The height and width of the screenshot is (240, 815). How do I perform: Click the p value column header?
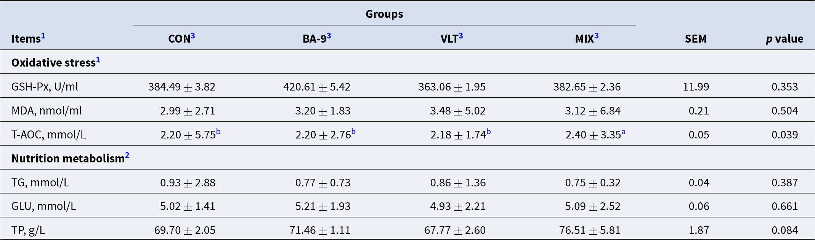coord(785,39)
